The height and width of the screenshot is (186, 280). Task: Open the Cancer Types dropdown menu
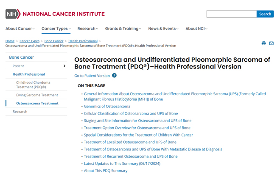point(56,29)
